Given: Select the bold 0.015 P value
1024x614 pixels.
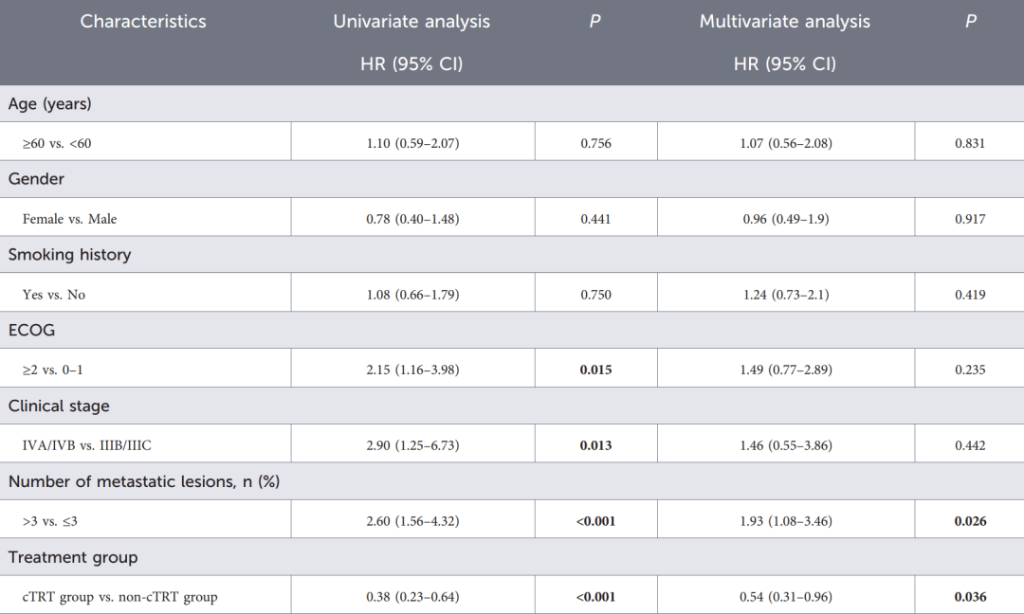Looking at the screenshot, I should (595, 370).
